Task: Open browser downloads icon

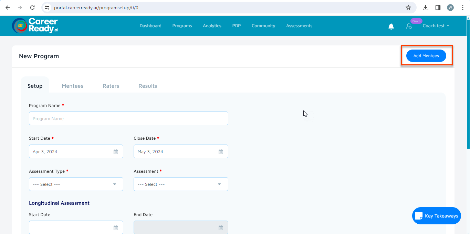Action: [x=426, y=8]
